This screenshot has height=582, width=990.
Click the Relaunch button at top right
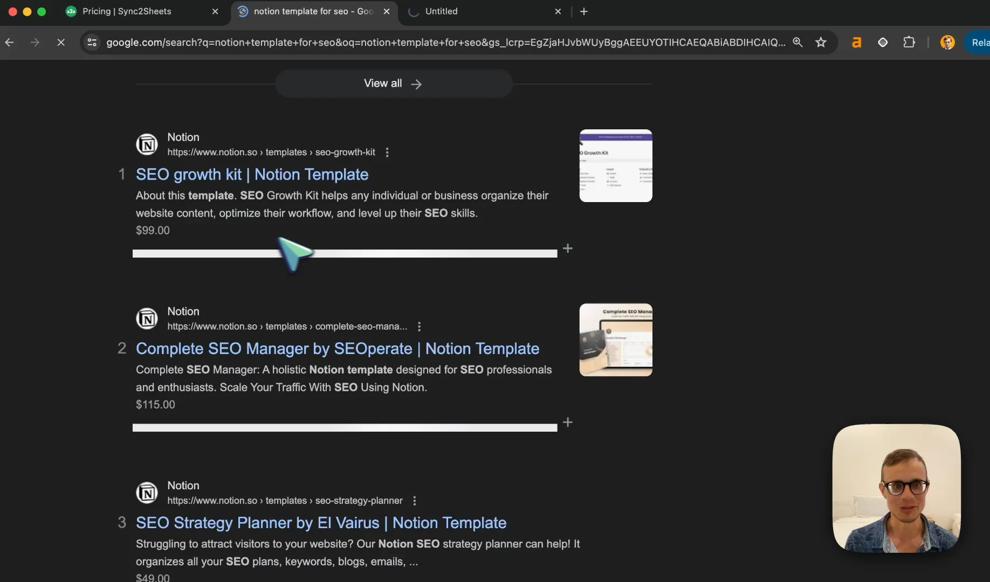[x=978, y=42]
